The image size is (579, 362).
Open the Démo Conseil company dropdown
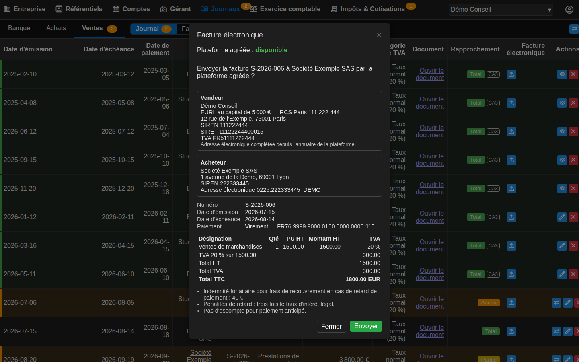pyautogui.click(x=501, y=10)
